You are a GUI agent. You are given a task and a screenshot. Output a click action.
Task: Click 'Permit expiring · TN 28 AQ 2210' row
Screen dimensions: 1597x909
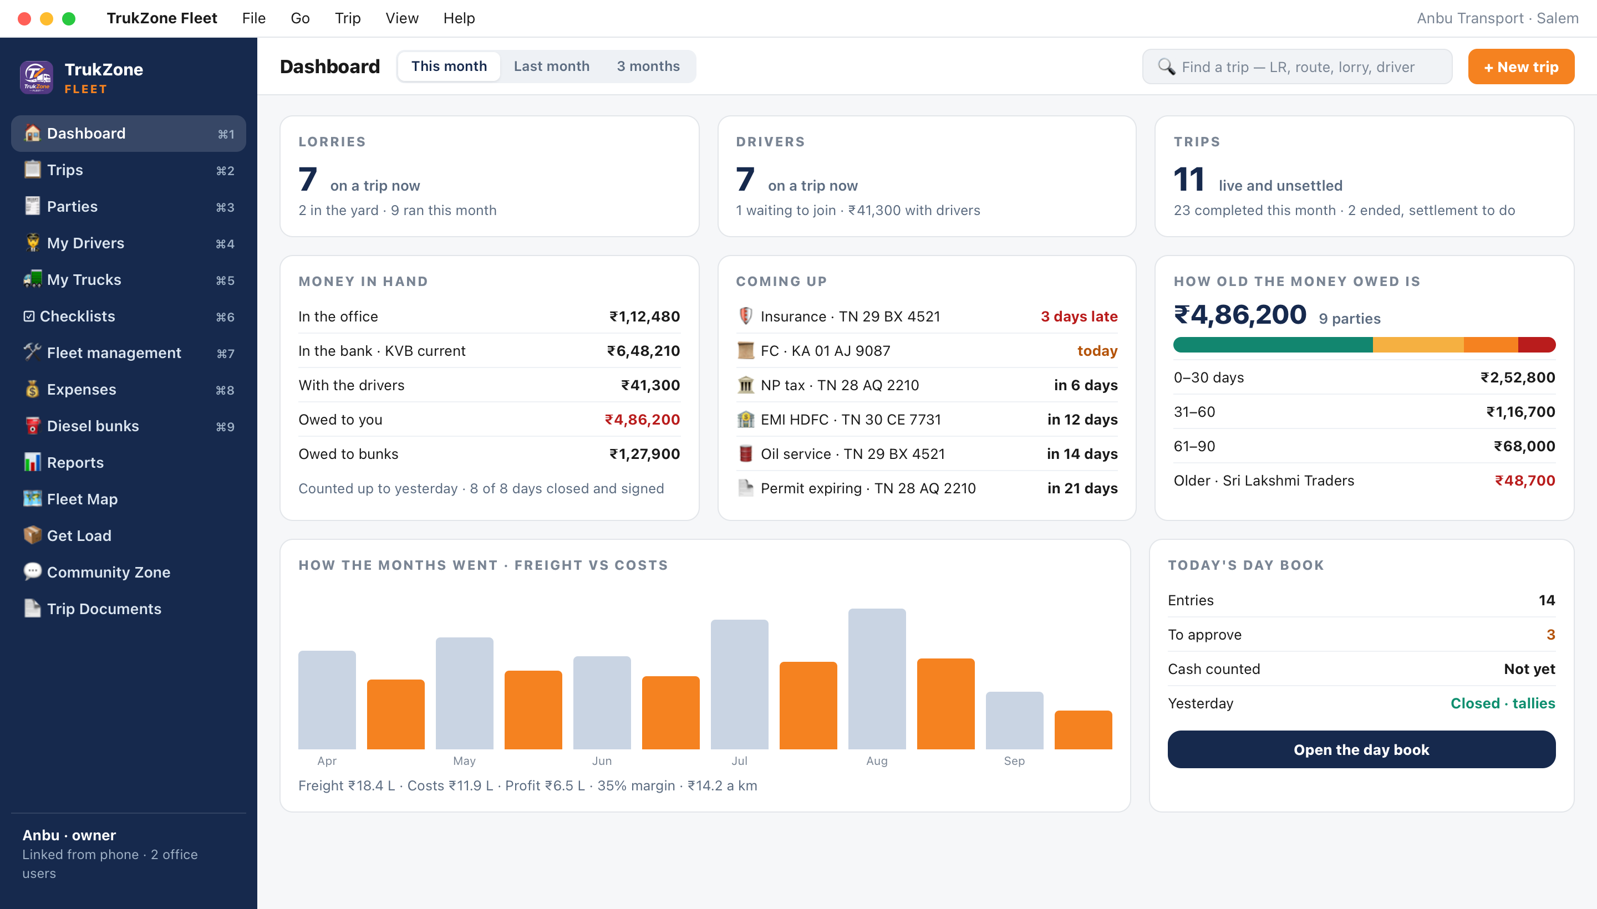click(x=927, y=488)
